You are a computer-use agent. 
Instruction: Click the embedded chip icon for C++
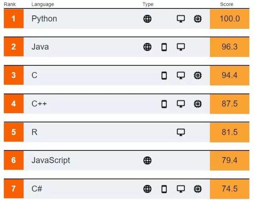click(x=198, y=104)
